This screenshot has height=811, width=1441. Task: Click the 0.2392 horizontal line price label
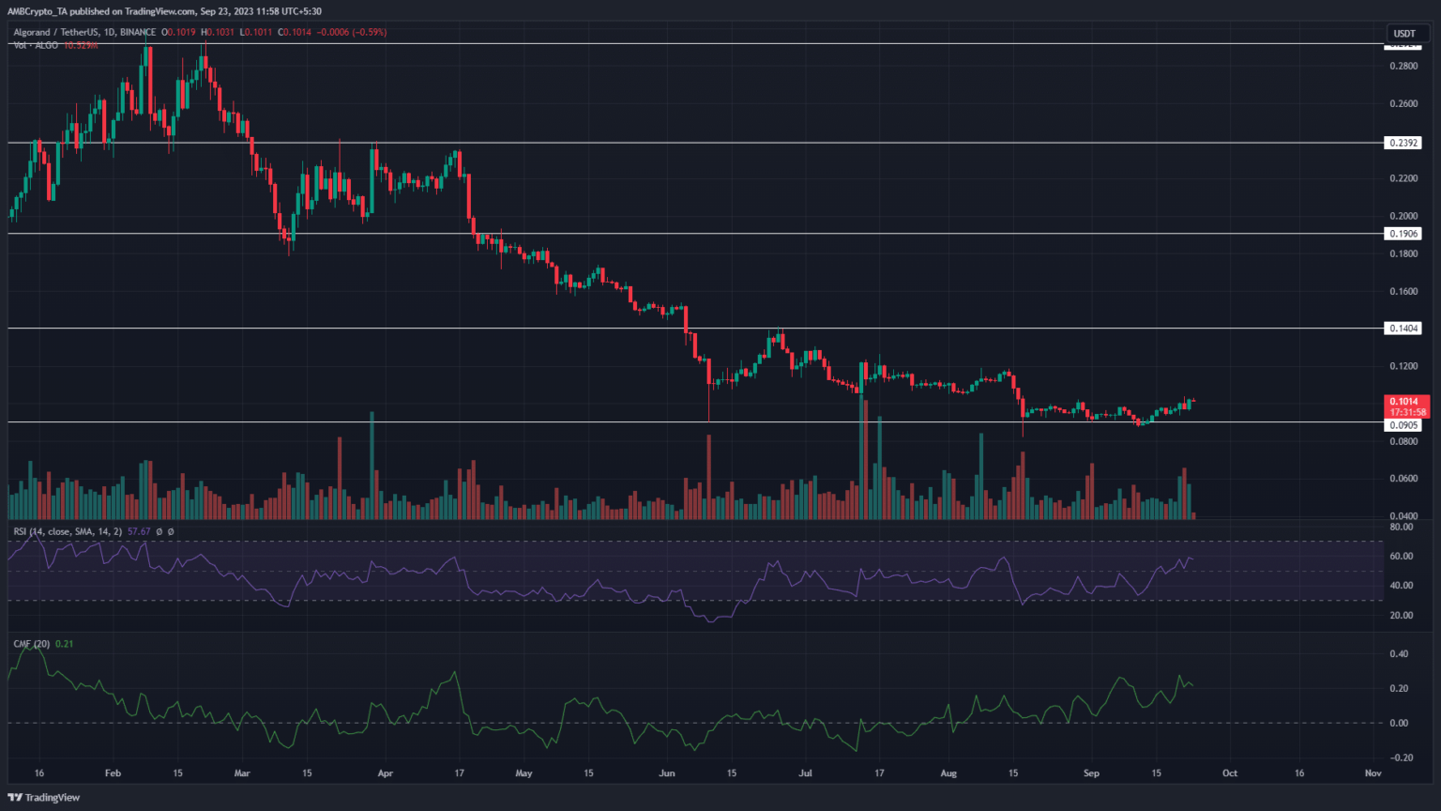1403,143
